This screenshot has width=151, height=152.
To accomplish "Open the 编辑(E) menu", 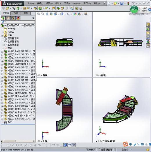I will [x=40, y=3].
